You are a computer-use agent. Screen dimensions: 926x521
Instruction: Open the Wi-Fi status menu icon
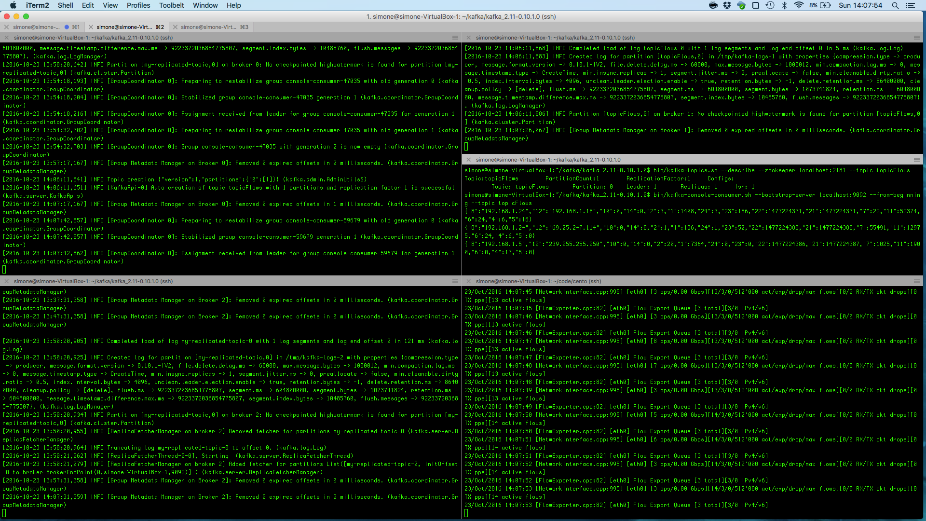coord(799,5)
